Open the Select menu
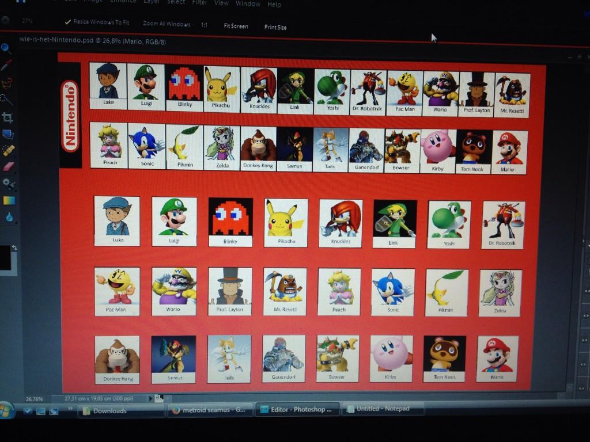Screen dimensions: 590x442 [x=176, y=2]
